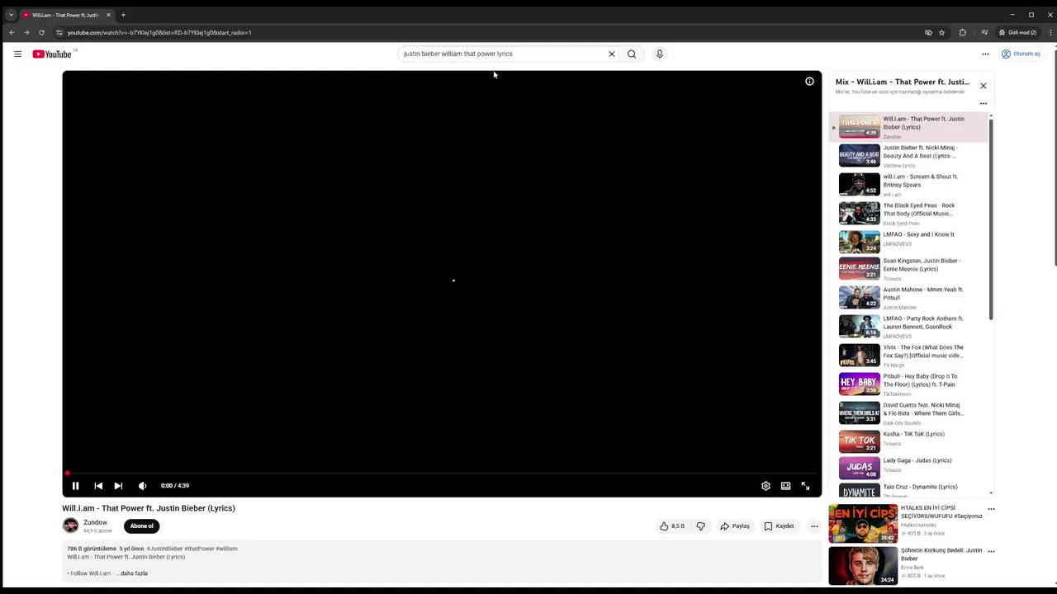
Task: Select currently playing That Power playlist item
Action: [x=908, y=127]
